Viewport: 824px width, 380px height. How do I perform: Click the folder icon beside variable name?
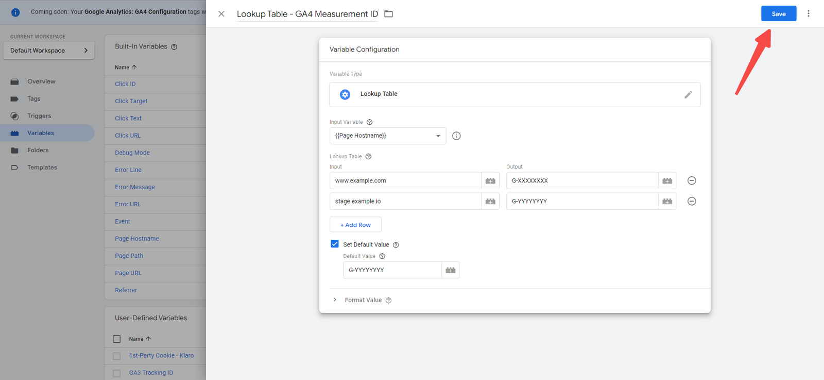(389, 14)
